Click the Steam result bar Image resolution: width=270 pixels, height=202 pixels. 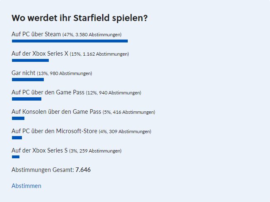69,41
